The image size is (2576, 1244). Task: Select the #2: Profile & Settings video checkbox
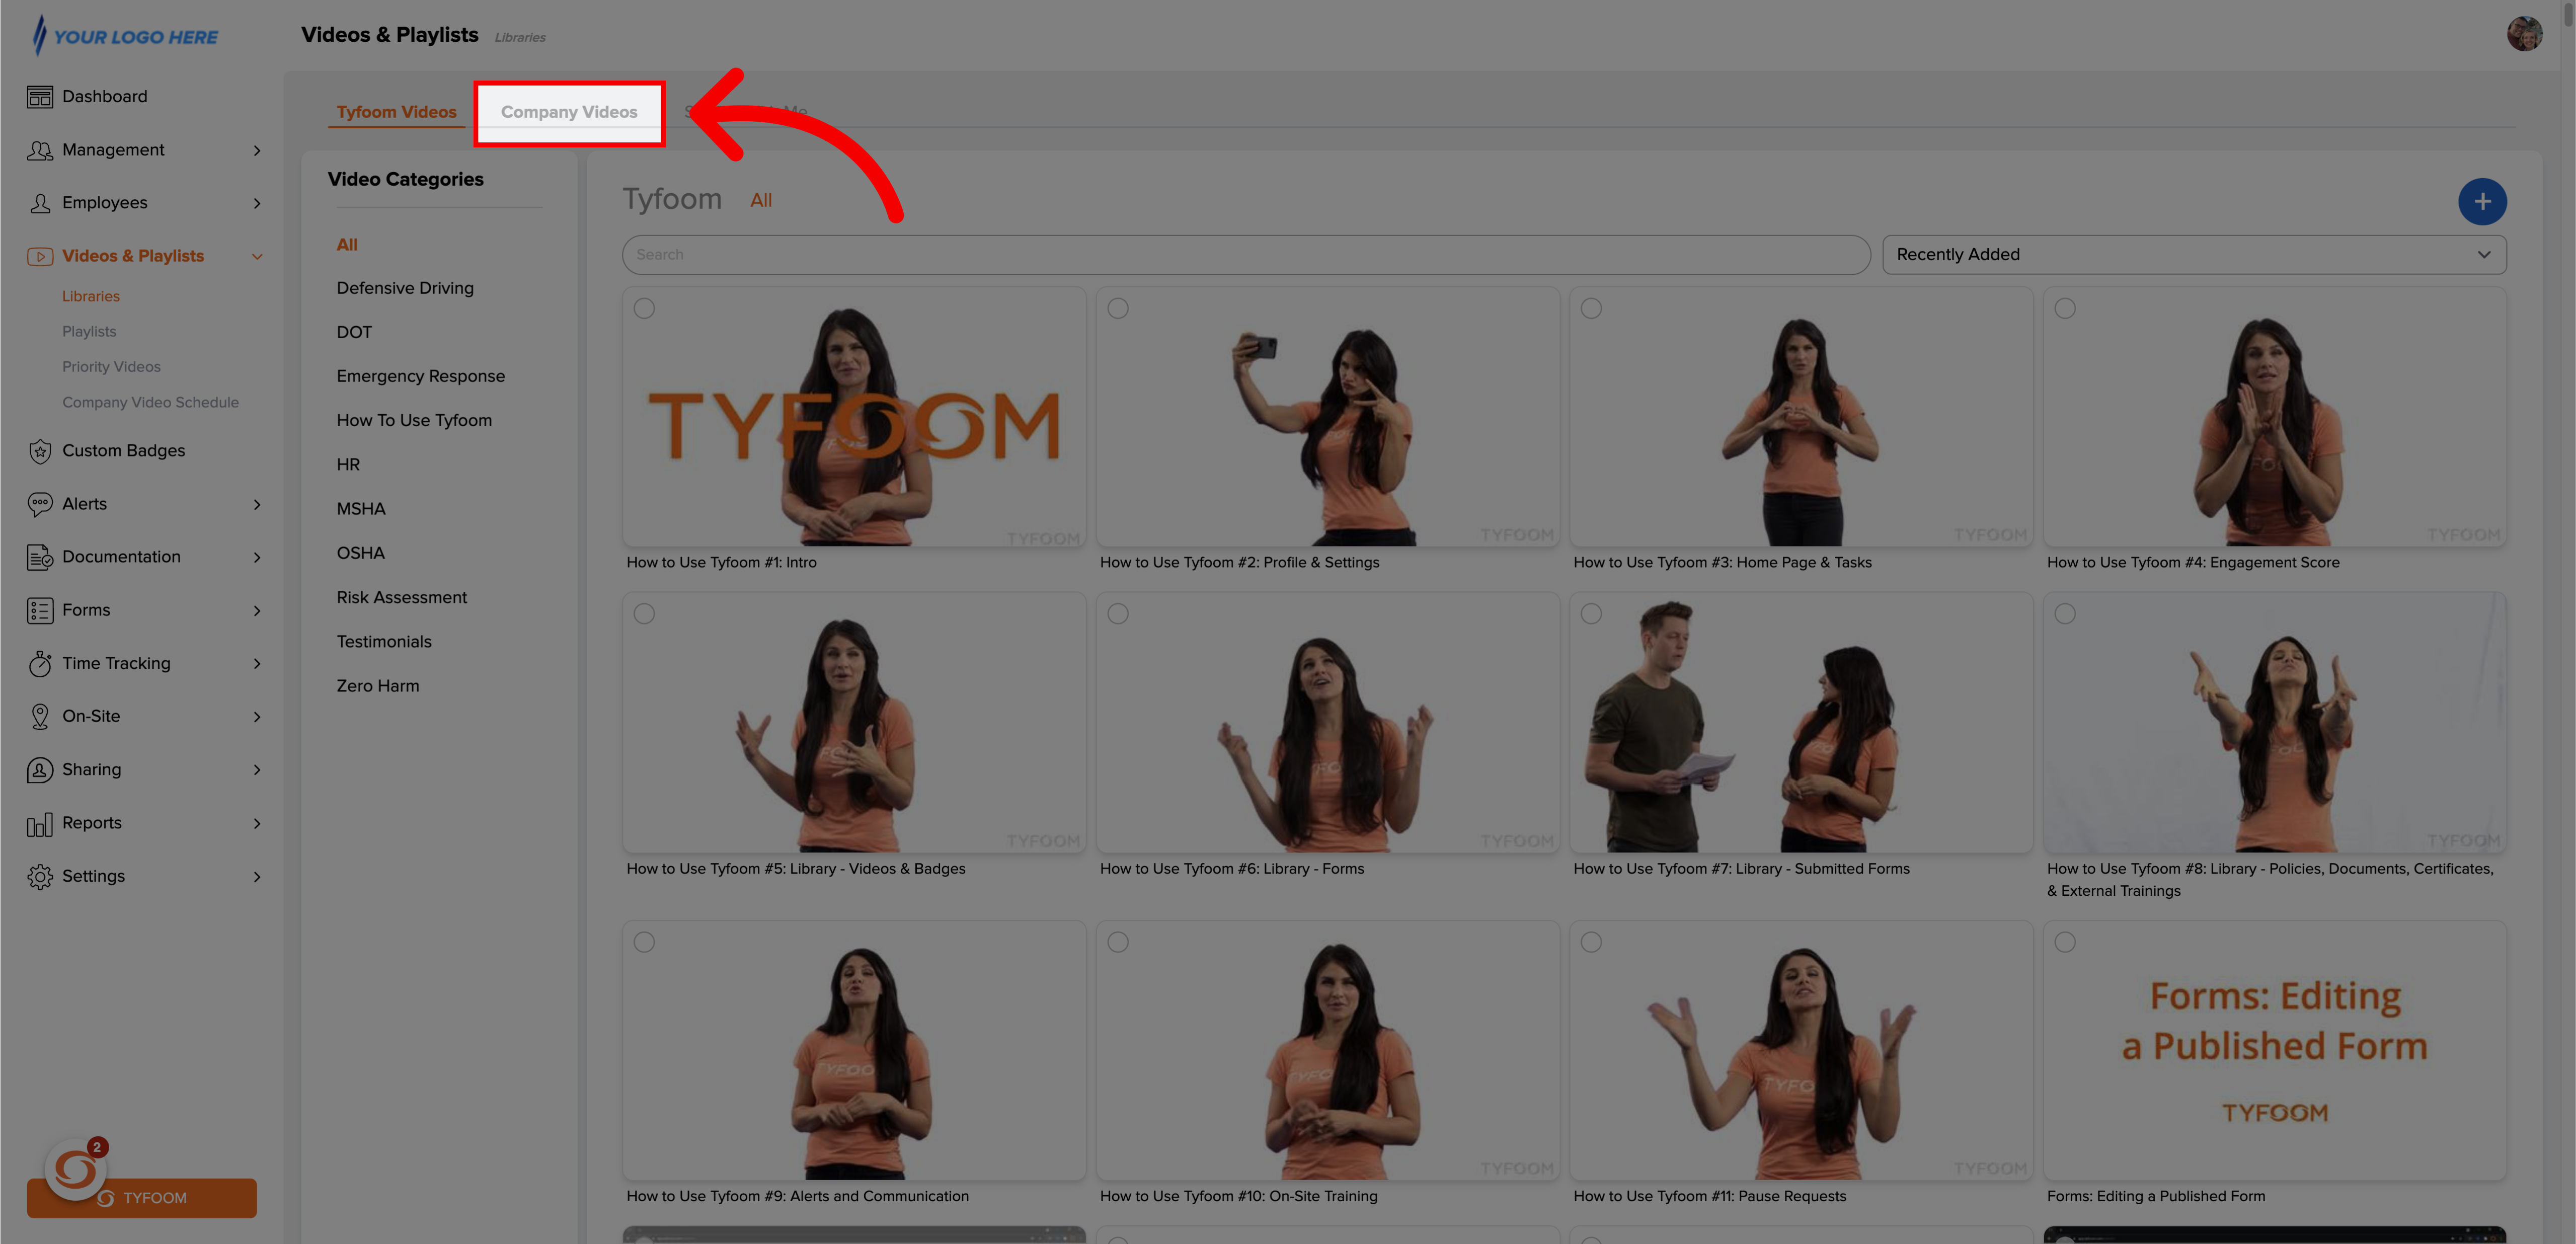pos(1118,309)
